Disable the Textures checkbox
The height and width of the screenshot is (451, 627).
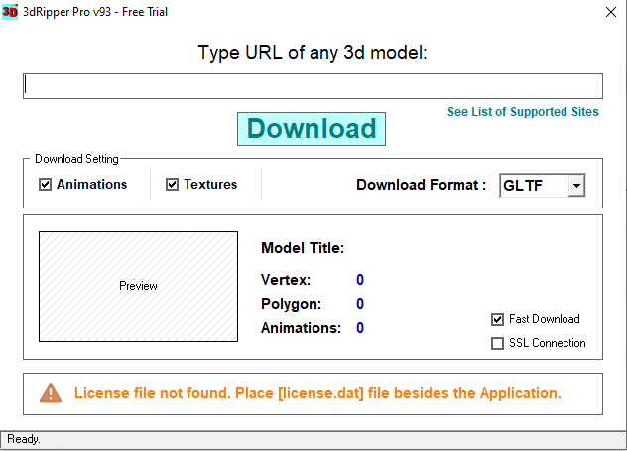click(x=172, y=184)
